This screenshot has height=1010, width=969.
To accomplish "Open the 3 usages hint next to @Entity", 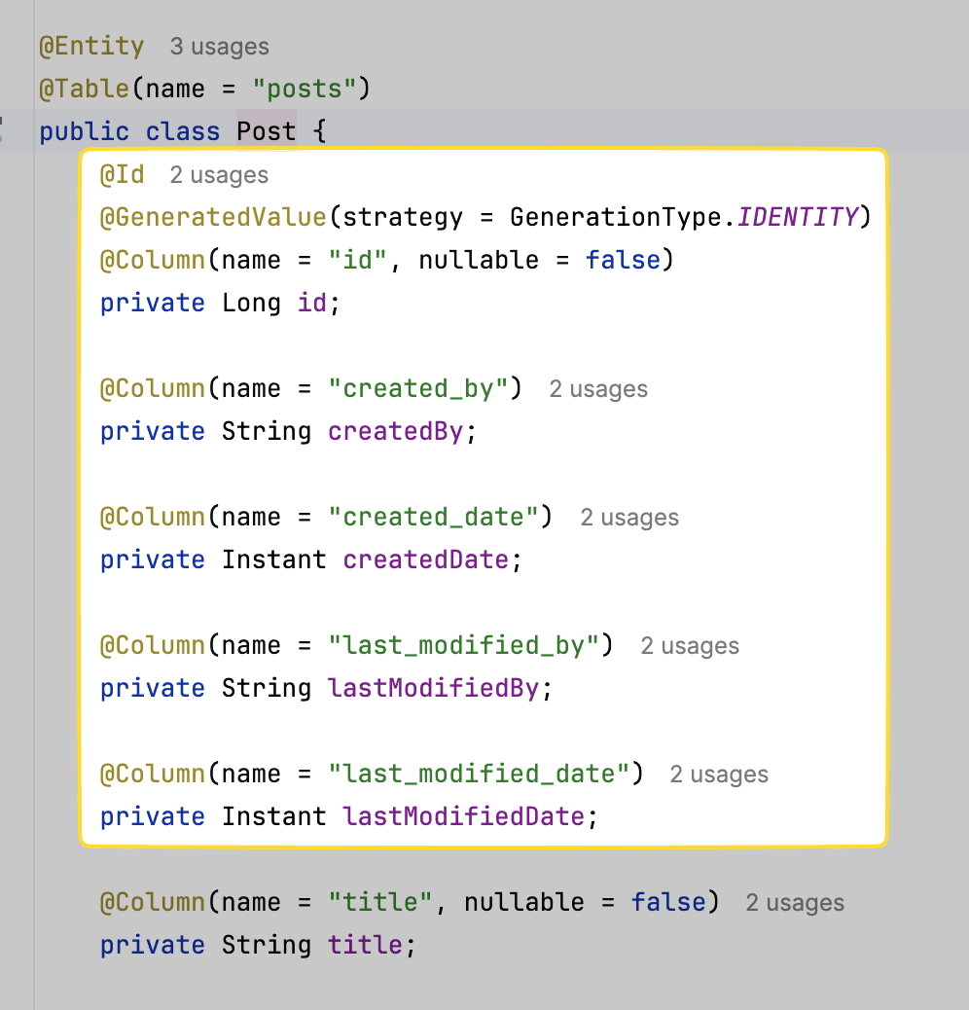I will click(220, 47).
